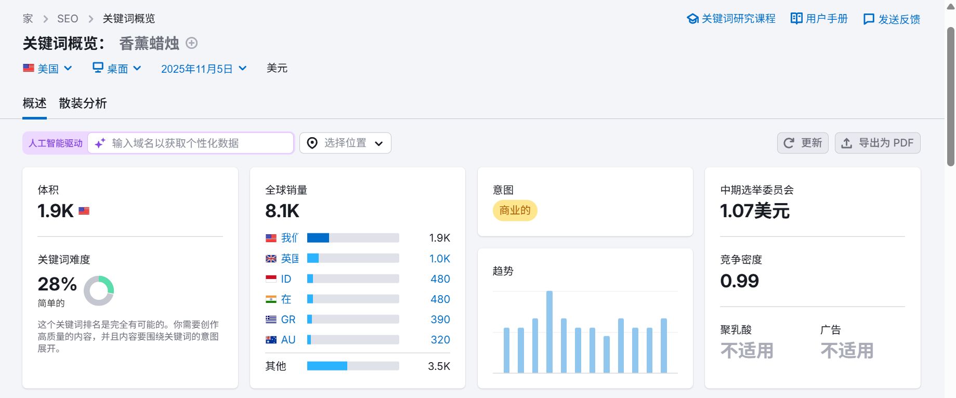Click the feedback speech bubble icon
Image resolution: width=956 pixels, height=398 pixels.
point(869,19)
